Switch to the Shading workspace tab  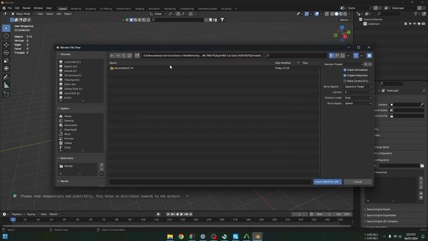[140, 9]
